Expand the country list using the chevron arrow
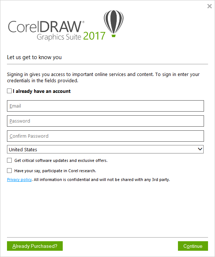The image size is (215, 257). pyautogui.click(x=200, y=149)
